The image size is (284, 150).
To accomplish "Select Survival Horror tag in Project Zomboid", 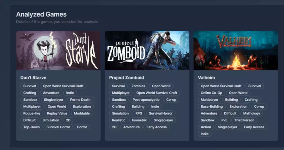I will pos(161,113).
